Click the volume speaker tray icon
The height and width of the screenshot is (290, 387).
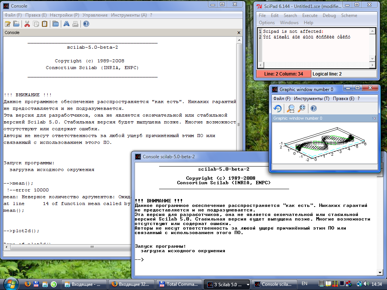tap(367, 284)
